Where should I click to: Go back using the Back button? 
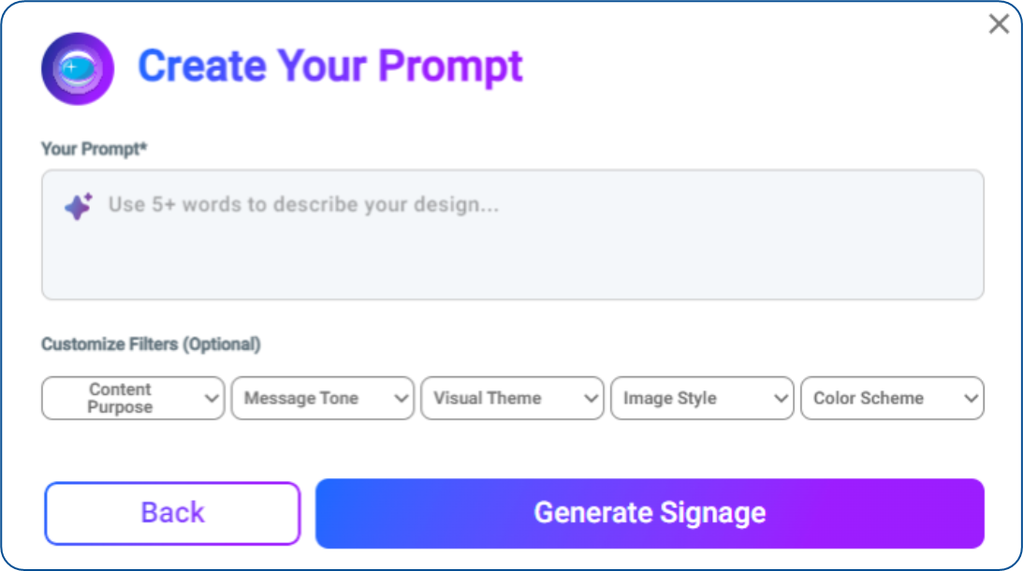172,514
